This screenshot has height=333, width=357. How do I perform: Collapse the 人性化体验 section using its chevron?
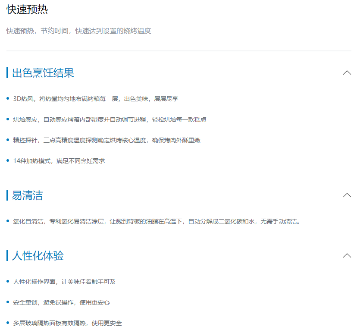347,256
